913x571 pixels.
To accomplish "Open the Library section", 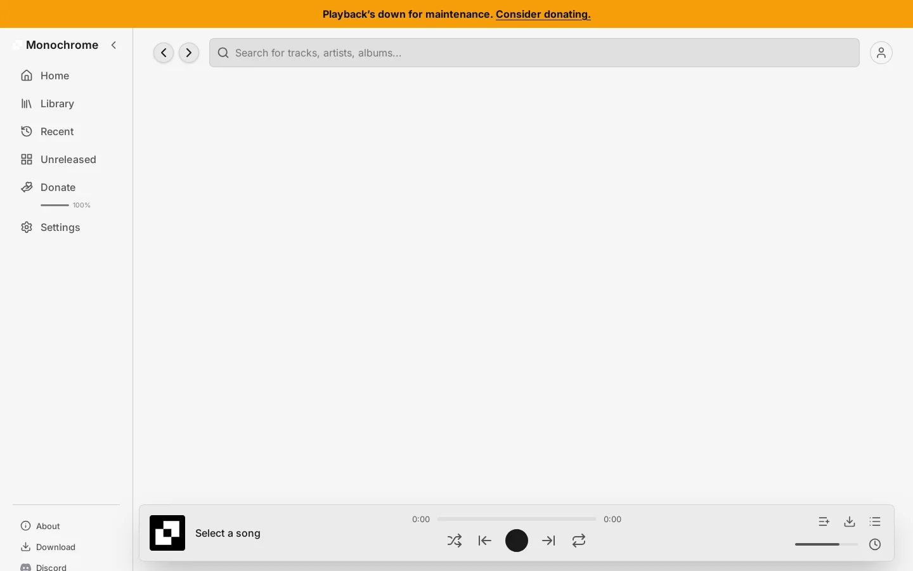I will 66,103.
